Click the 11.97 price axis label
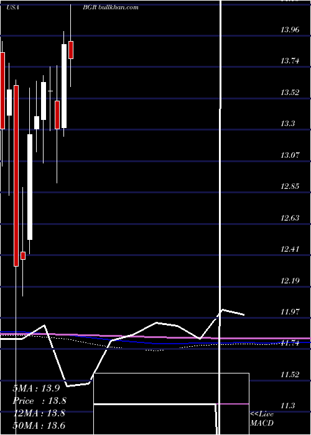The height and width of the screenshot is (435, 311). (x=290, y=311)
